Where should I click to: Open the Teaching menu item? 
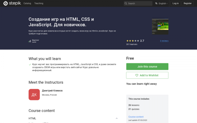tap(39, 3)
